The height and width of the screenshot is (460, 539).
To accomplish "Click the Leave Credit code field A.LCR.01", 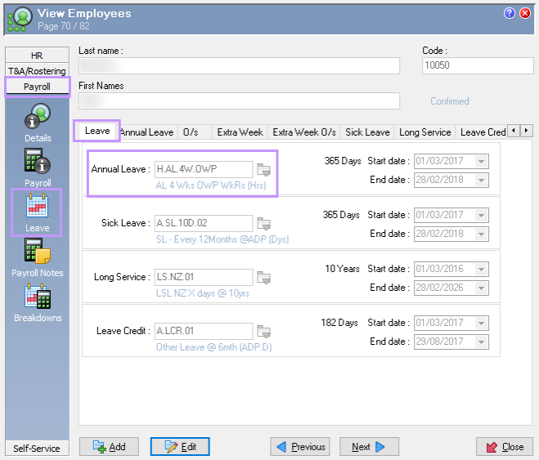I will coord(204,331).
